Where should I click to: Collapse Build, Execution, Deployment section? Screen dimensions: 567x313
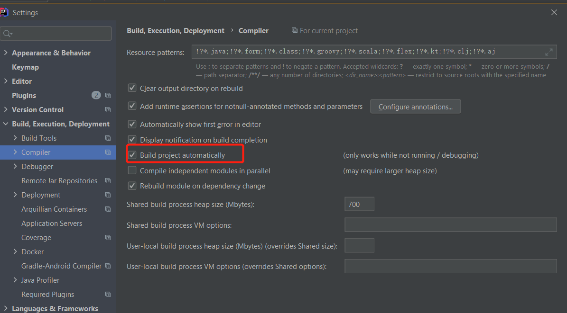click(x=5, y=124)
